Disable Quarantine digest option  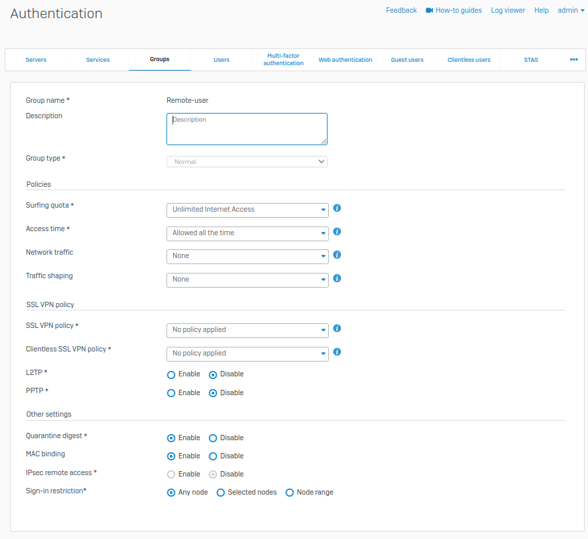213,438
